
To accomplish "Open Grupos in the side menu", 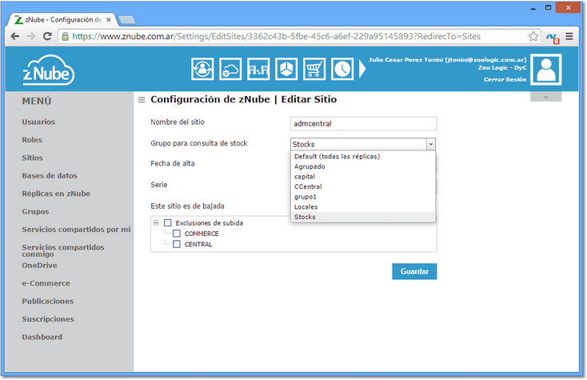I will coord(35,212).
